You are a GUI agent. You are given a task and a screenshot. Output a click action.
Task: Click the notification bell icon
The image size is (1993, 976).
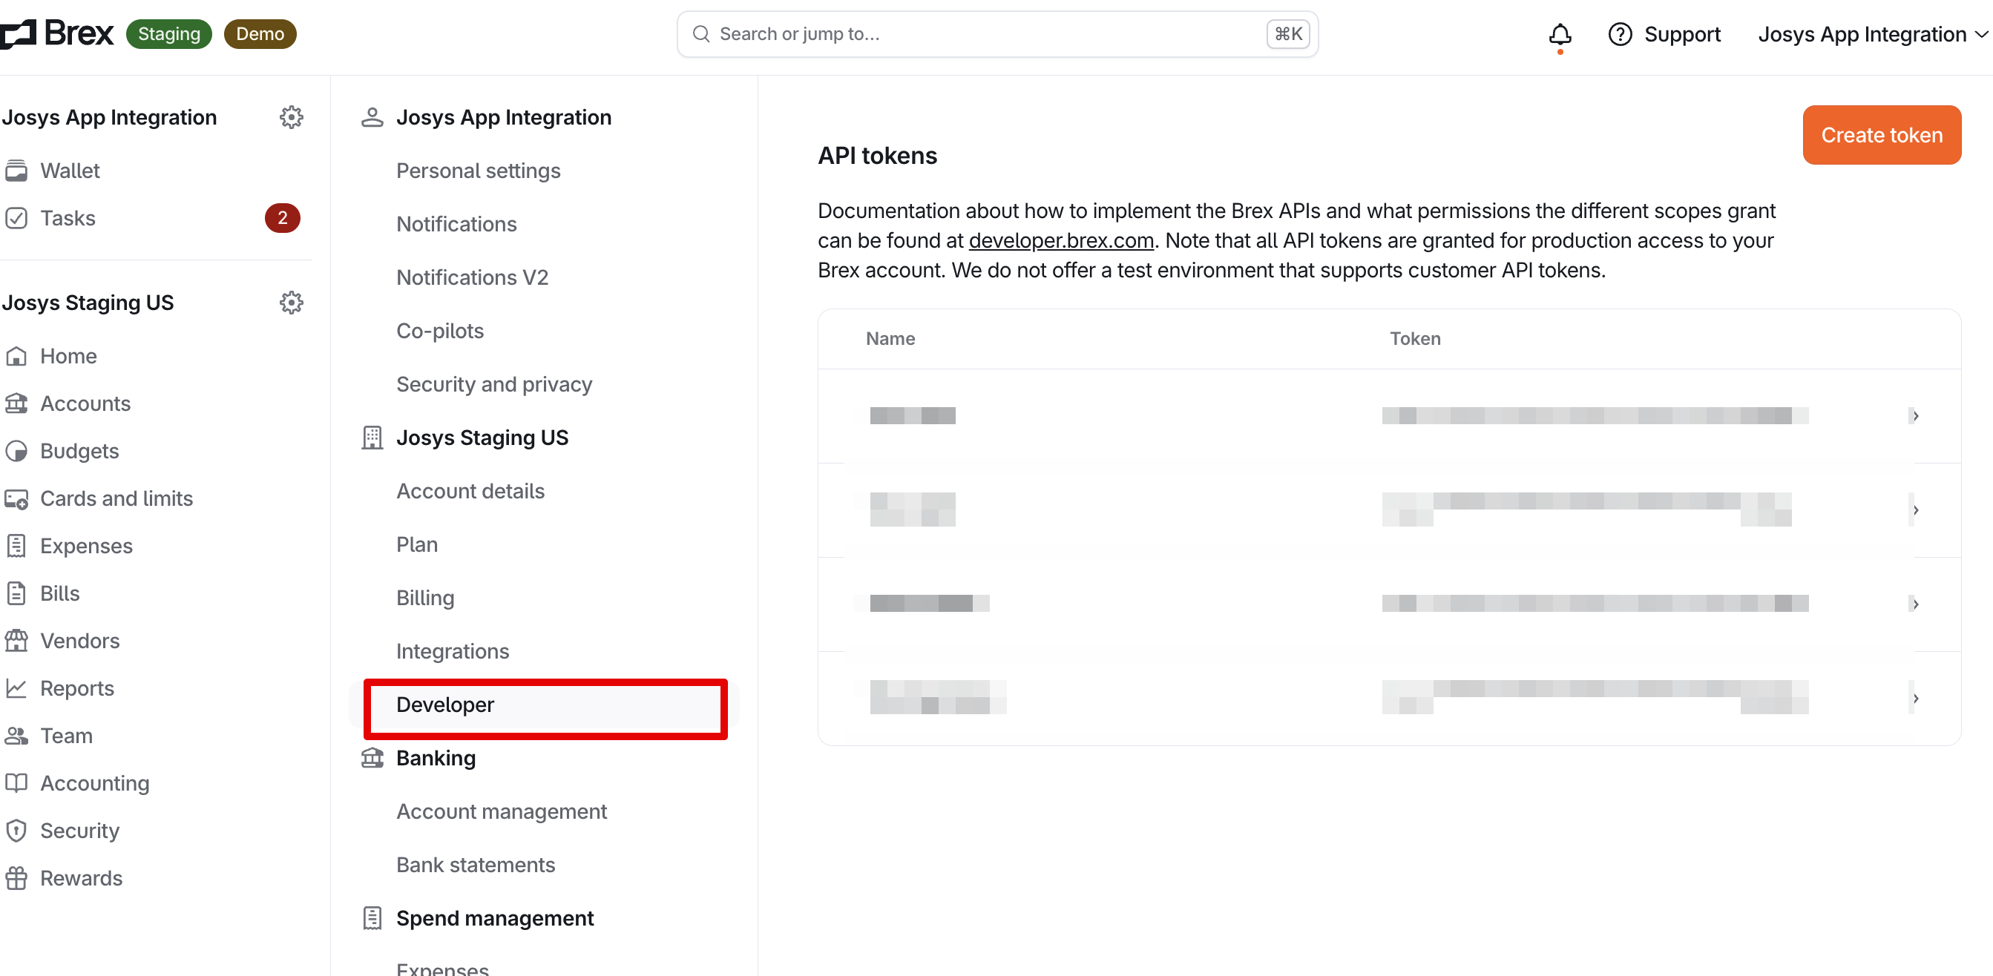[1559, 34]
